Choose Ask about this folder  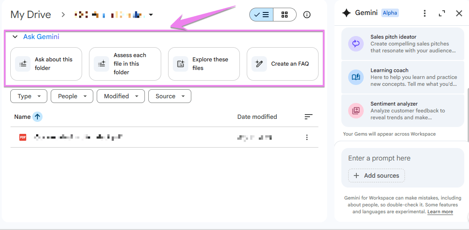point(46,64)
